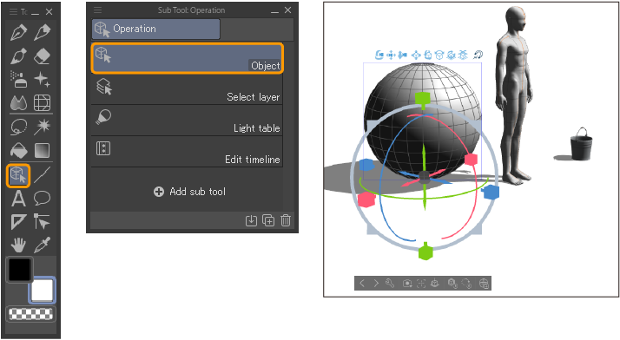This screenshot has height=340, width=620.
Task: Select the Liquify mesh grid tool
Action: click(x=43, y=103)
